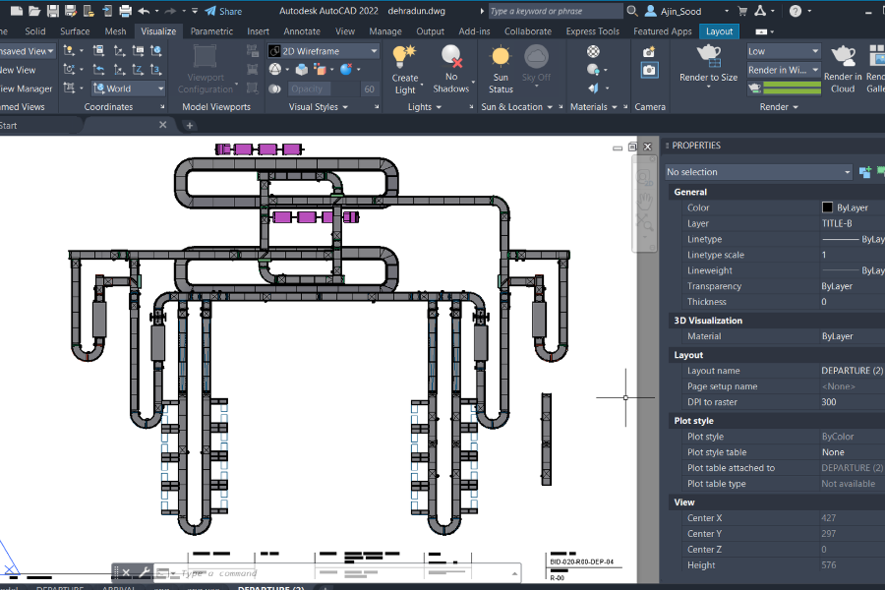The image size is (885, 590).
Task: Click the Create Light lightbulb button
Action: click(x=405, y=70)
